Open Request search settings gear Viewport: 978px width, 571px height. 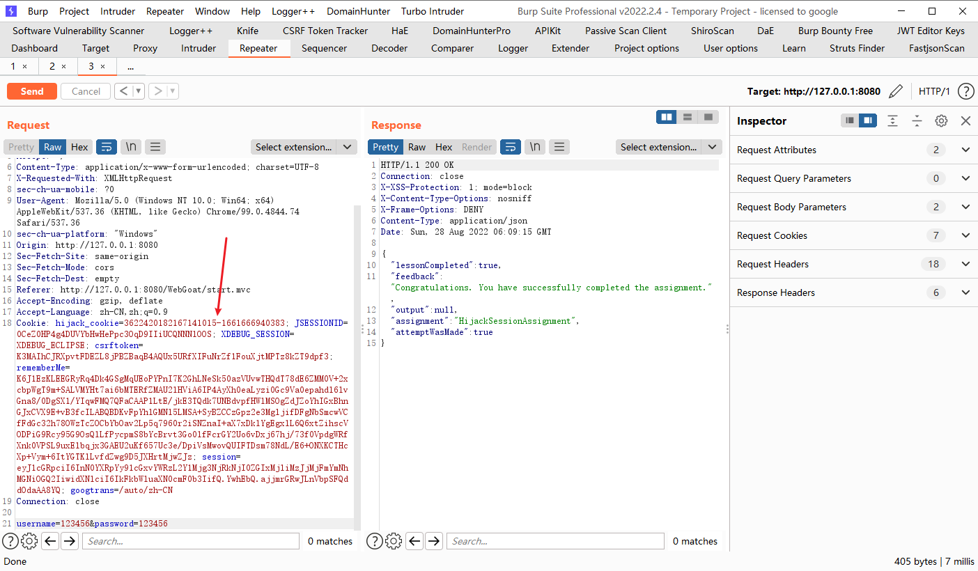(29, 541)
